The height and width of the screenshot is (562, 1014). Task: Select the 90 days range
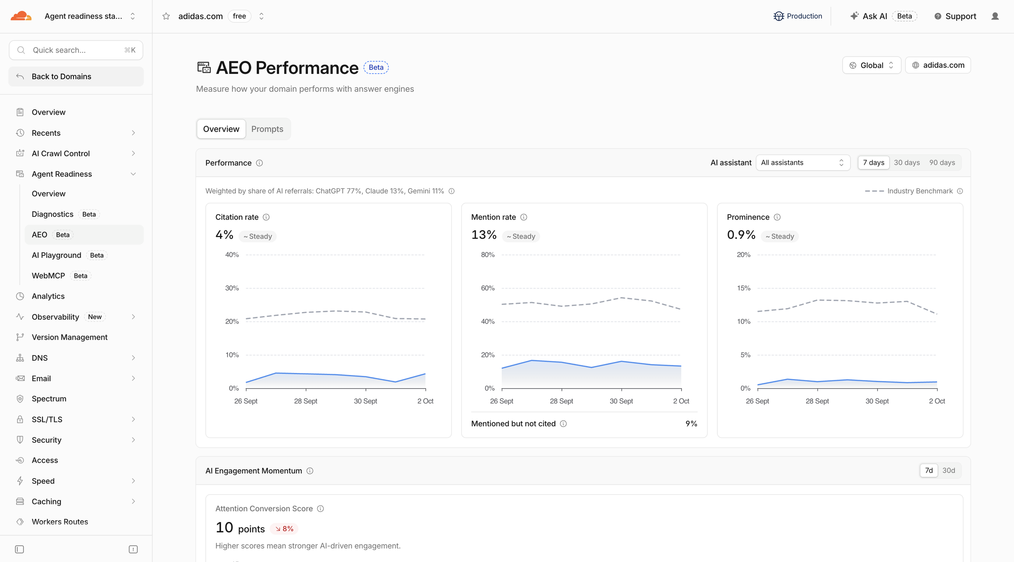(x=942, y=162)
